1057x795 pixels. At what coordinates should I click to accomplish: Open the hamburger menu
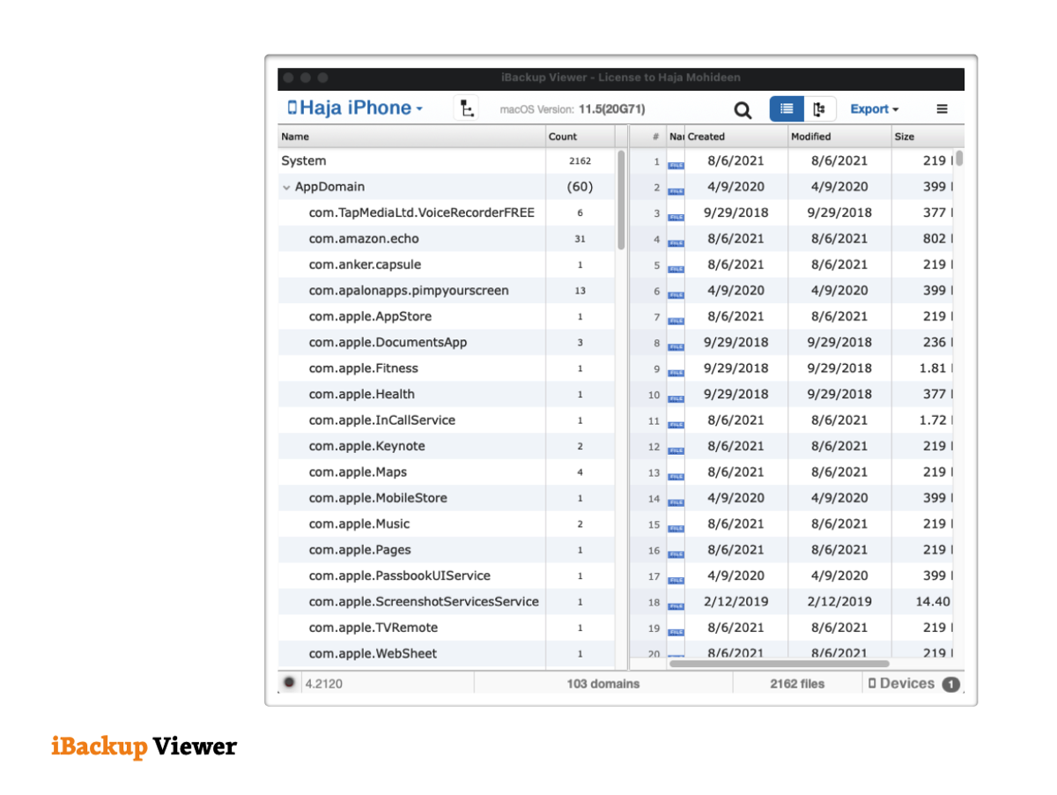(942, 109)
